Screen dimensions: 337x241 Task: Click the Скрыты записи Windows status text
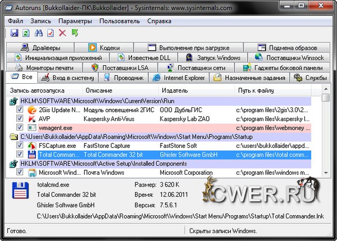point(223,231)
